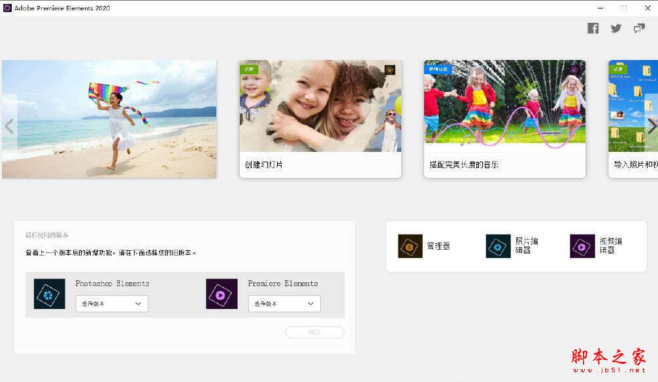658x382 pixels.
Task: Go to the previous carousel slide
Action: [8, 126]
